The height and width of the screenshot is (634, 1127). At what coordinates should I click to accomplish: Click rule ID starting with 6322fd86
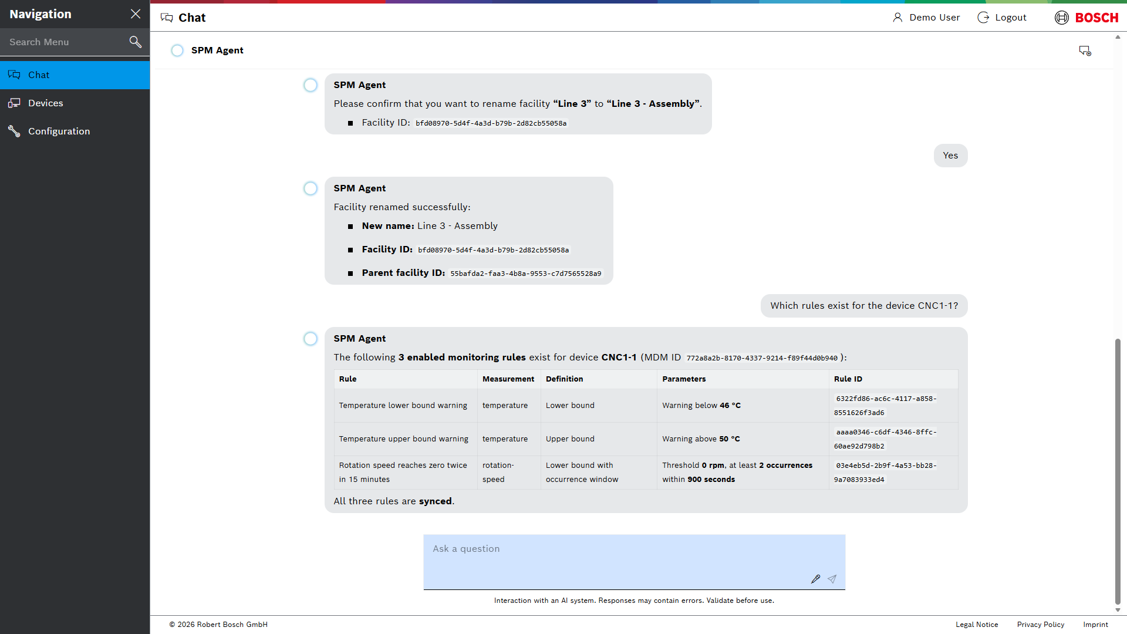click(885, 406)
